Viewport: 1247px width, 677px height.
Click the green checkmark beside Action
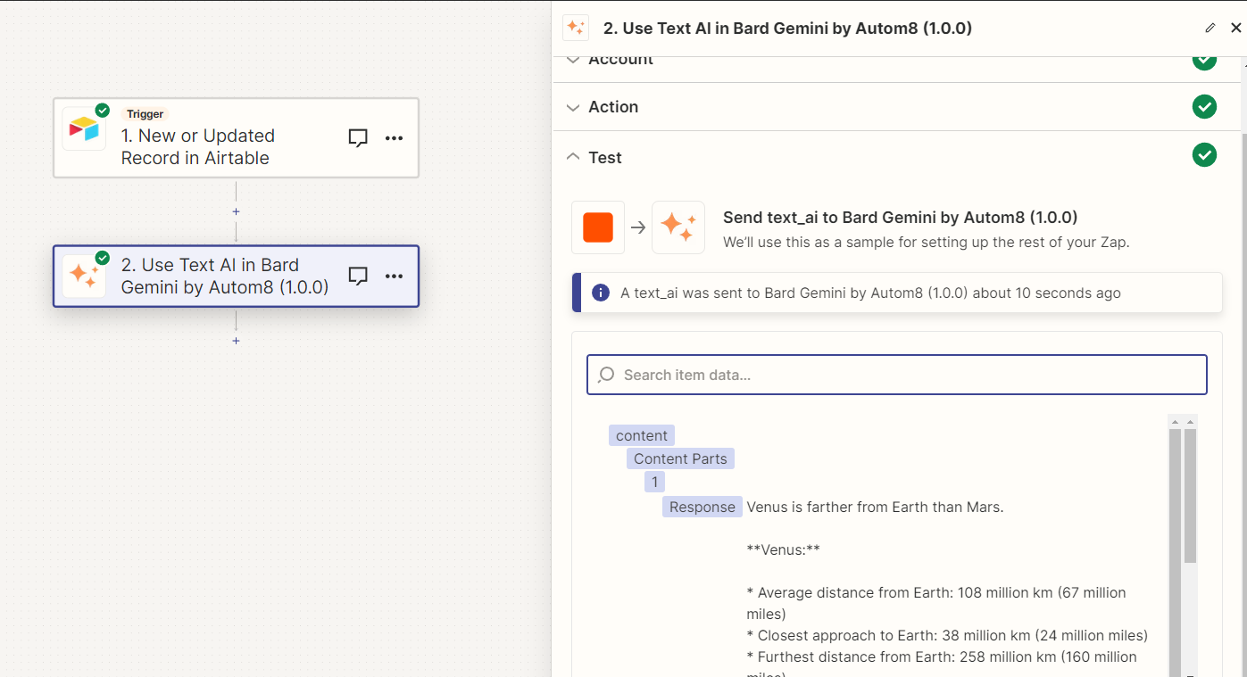1204,106
